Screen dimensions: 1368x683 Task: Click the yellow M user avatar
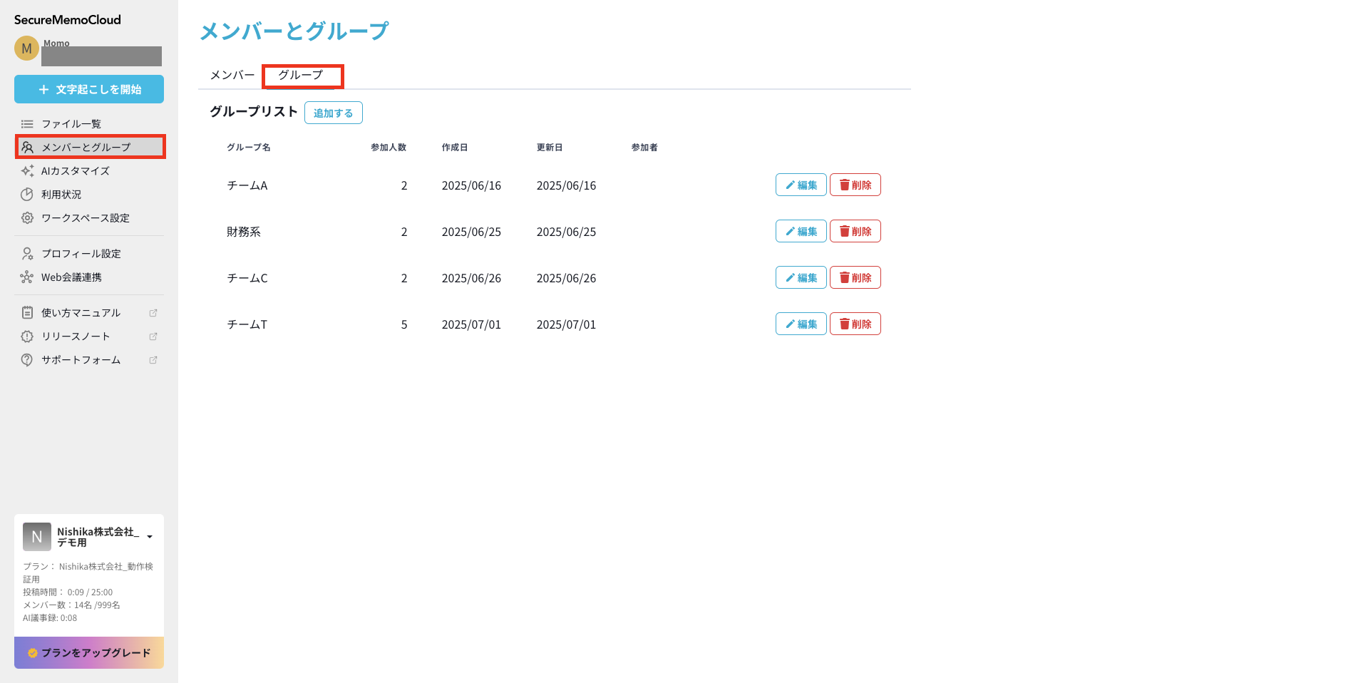click(26, 48)
